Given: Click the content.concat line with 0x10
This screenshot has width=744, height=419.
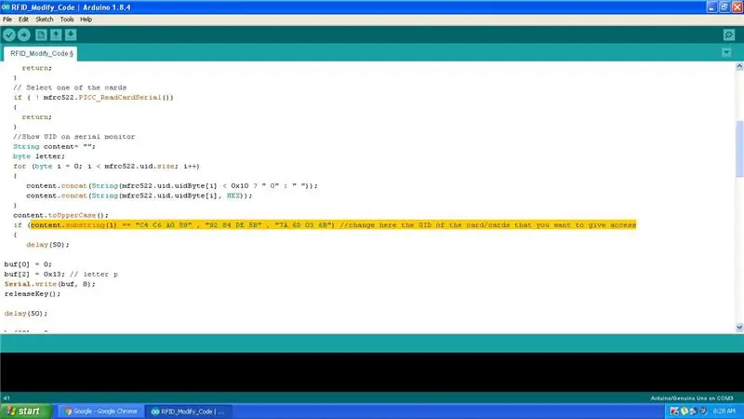Looking at the screenshot, I should coord(172,185).
